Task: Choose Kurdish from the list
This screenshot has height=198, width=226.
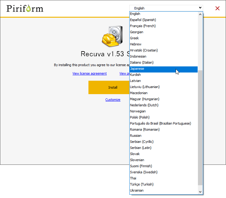Action: [163, 75]
